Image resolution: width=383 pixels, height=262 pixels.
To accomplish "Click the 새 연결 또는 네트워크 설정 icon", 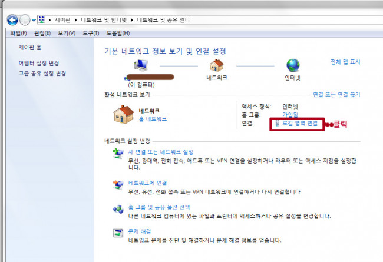I will pyautogui.click(x=118, y=154).
